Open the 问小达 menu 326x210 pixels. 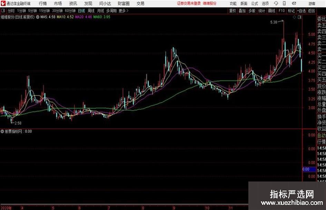(x=105, y=3)
